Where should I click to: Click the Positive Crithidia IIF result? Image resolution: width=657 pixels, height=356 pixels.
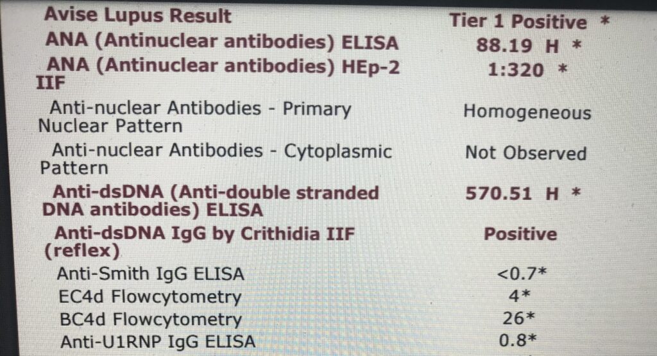[520, 233]
